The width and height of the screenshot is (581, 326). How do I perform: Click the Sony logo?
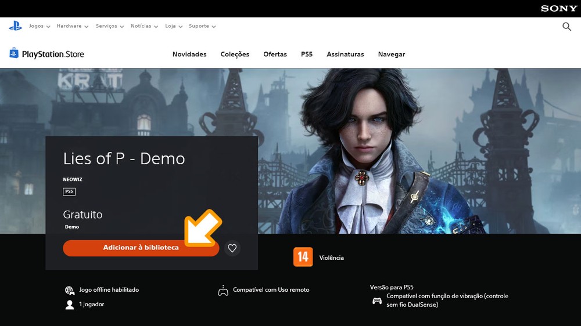tap(559, 9)
